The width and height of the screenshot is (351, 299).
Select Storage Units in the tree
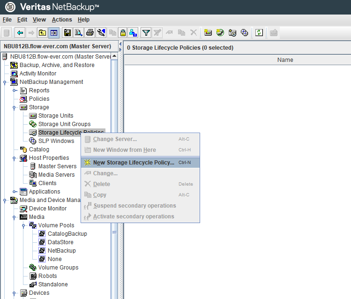pyautogui.click(x=56, y=116)
